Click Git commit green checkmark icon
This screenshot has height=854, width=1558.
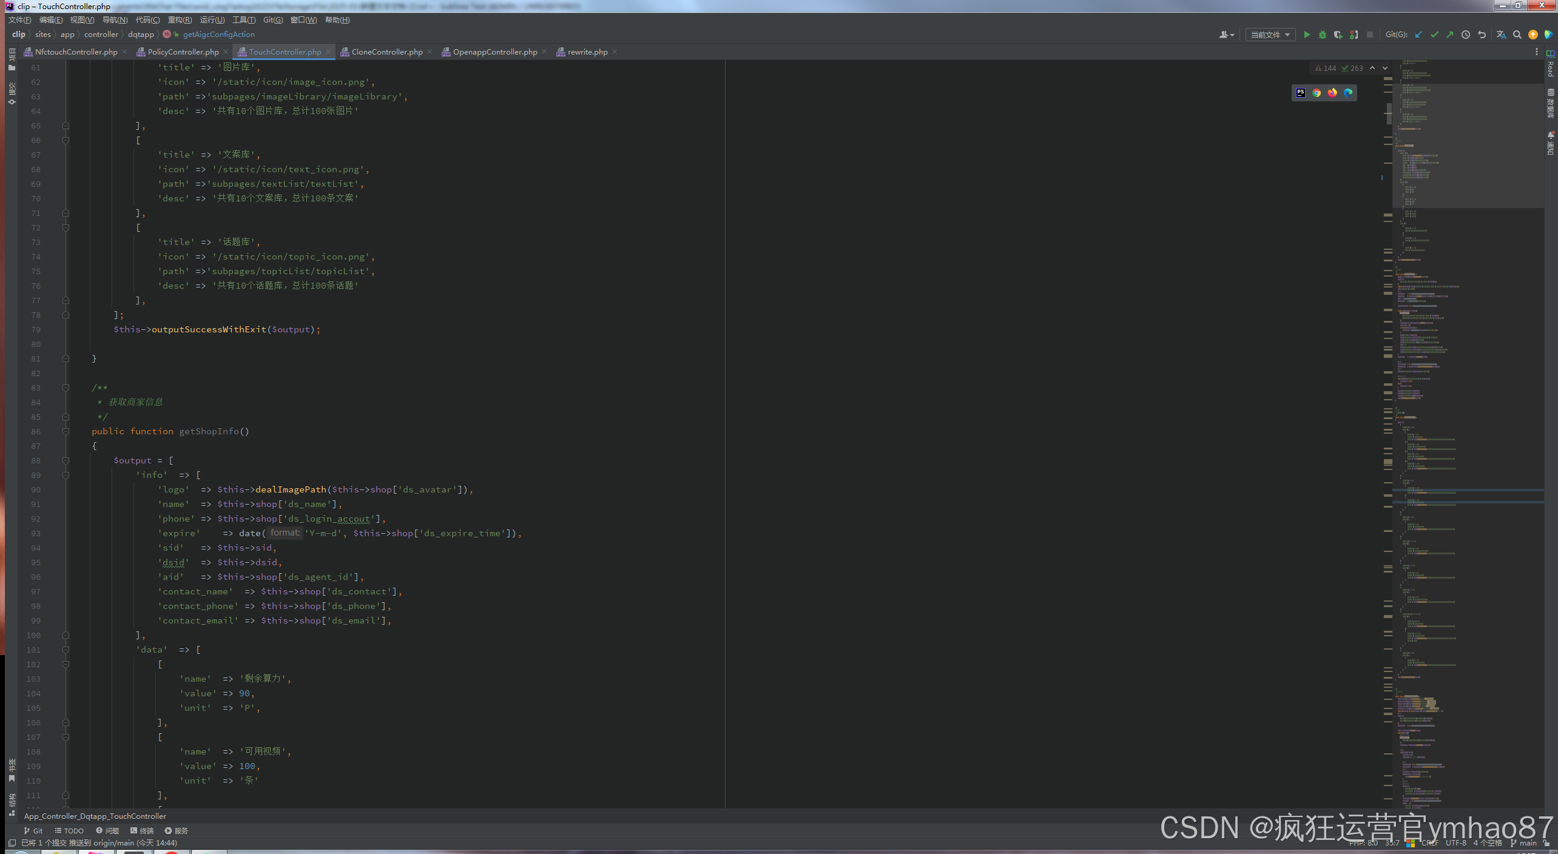coord(1434,35)
